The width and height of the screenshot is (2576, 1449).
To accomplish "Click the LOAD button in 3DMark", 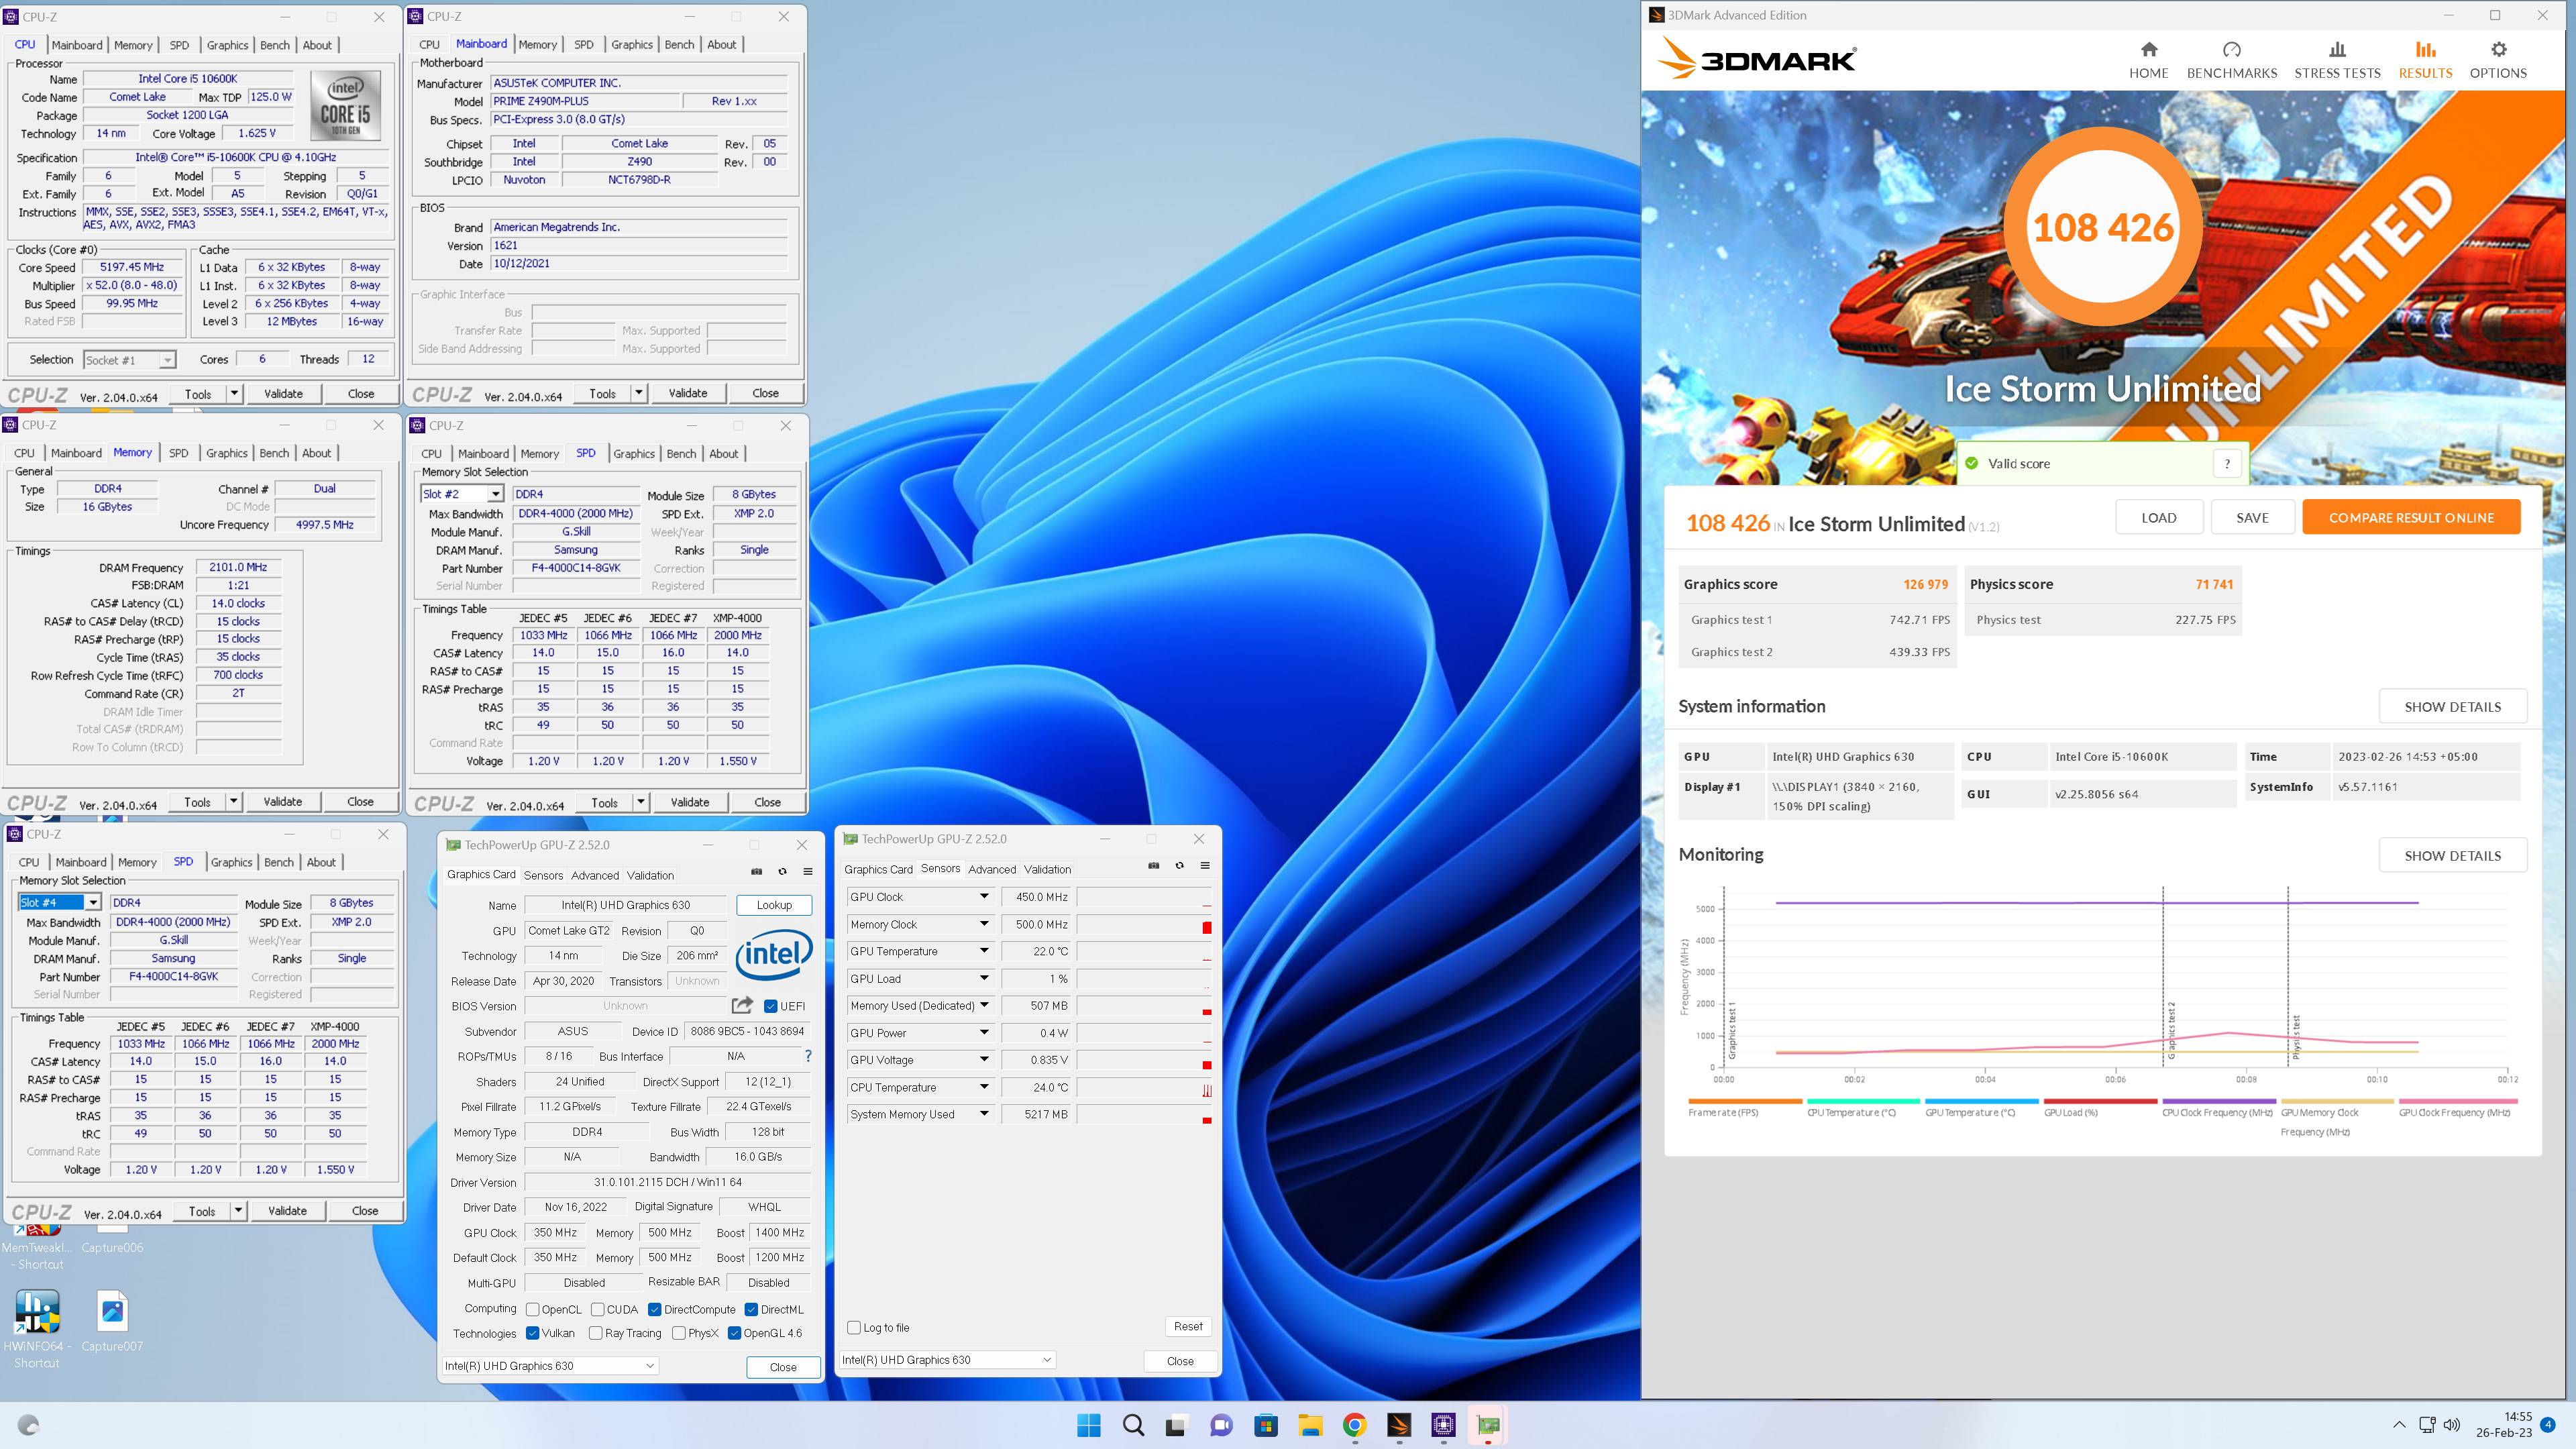I will click(2158, 517).
